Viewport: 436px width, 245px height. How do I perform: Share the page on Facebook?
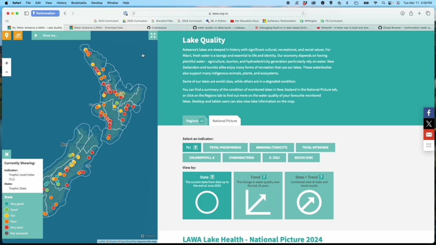tap(429, 113)
